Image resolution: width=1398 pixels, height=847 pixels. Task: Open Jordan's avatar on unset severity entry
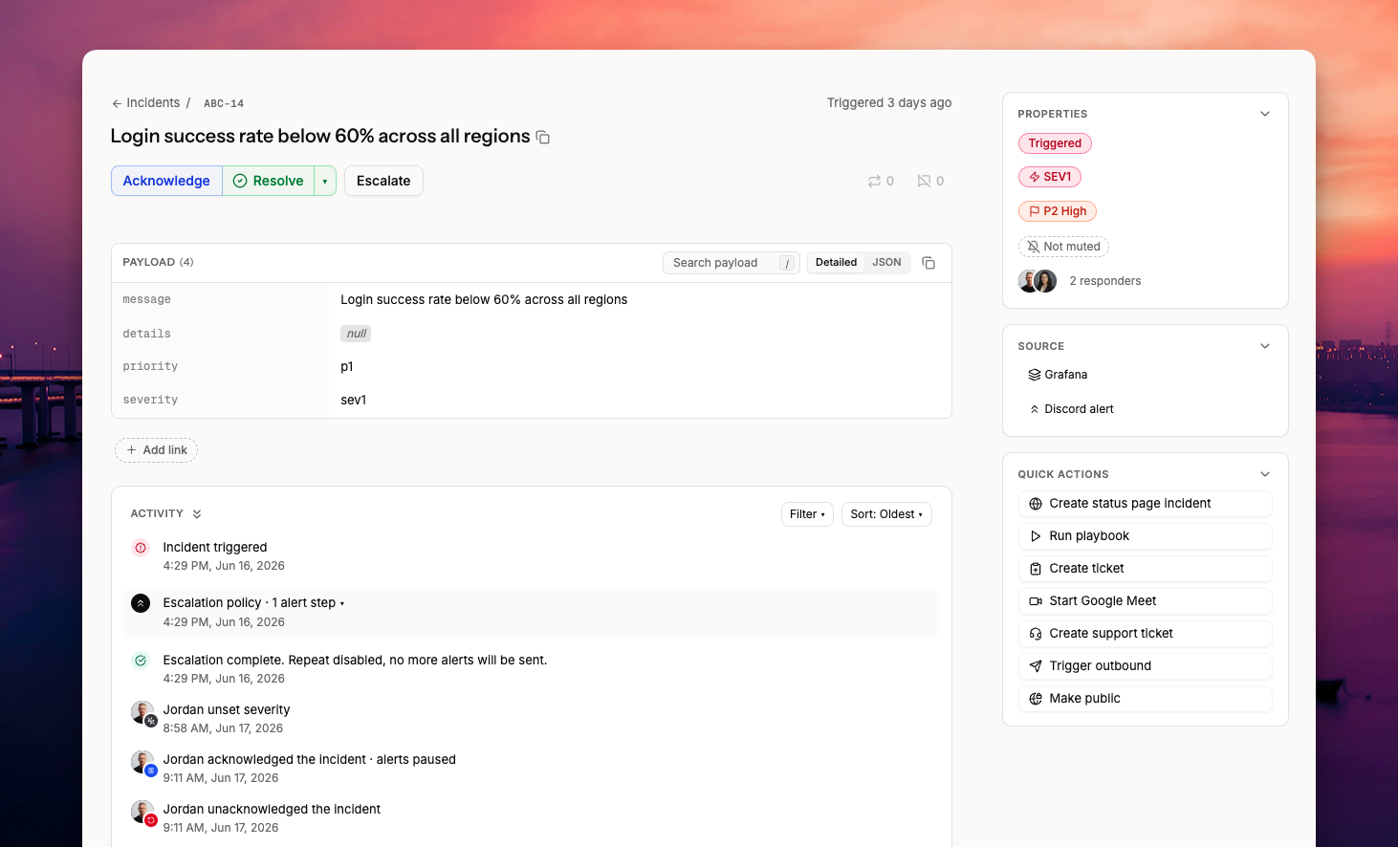pos(142,712)
